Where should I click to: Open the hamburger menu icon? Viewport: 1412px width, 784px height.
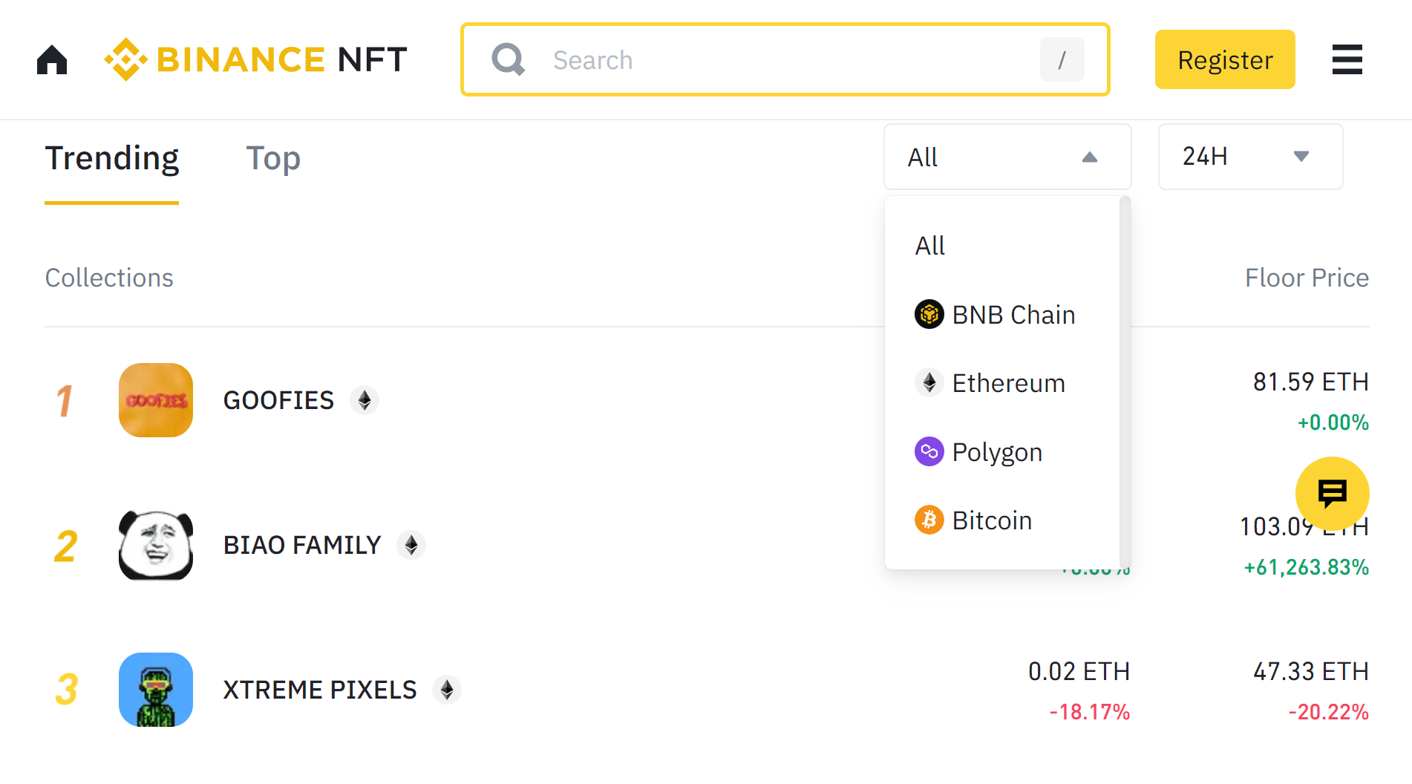1347,59
